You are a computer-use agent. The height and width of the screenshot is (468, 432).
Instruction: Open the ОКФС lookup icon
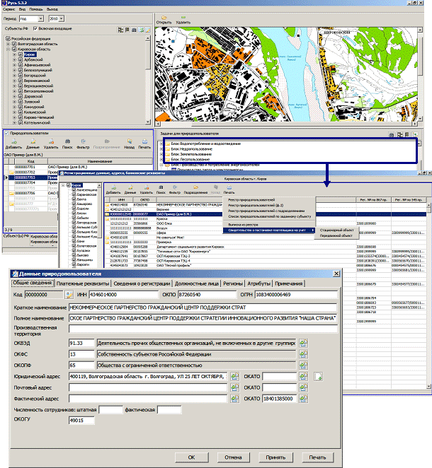[x=304, y=353]
